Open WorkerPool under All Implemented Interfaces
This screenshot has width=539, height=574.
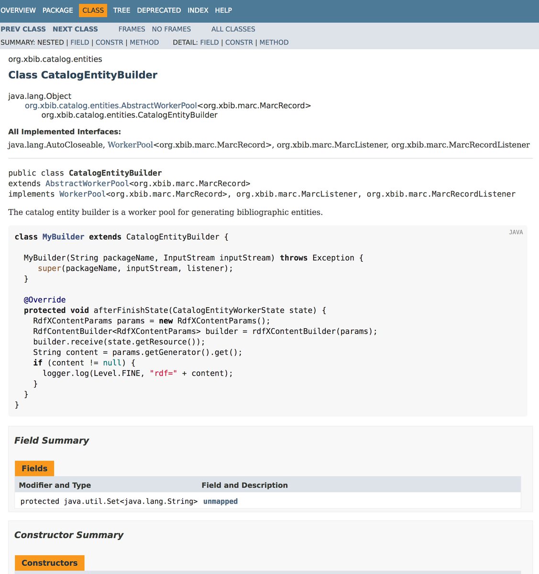tap(130, 145)
